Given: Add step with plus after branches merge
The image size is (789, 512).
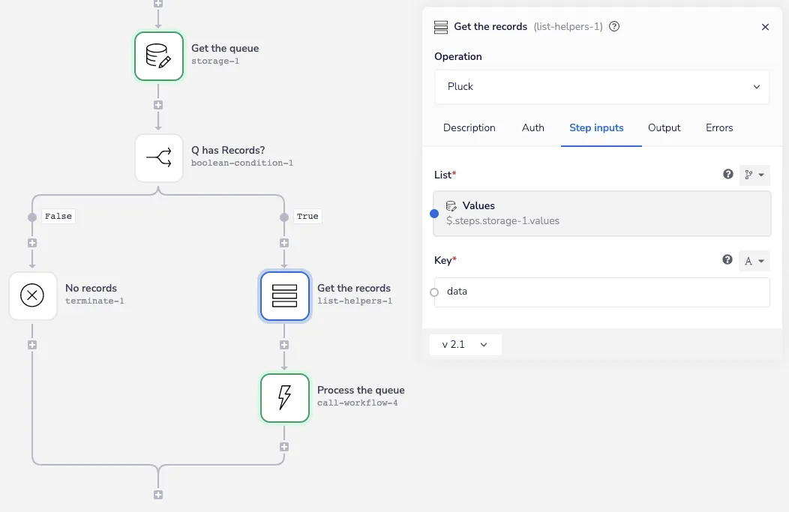Looking at the screenshot, I should (158, 495).
